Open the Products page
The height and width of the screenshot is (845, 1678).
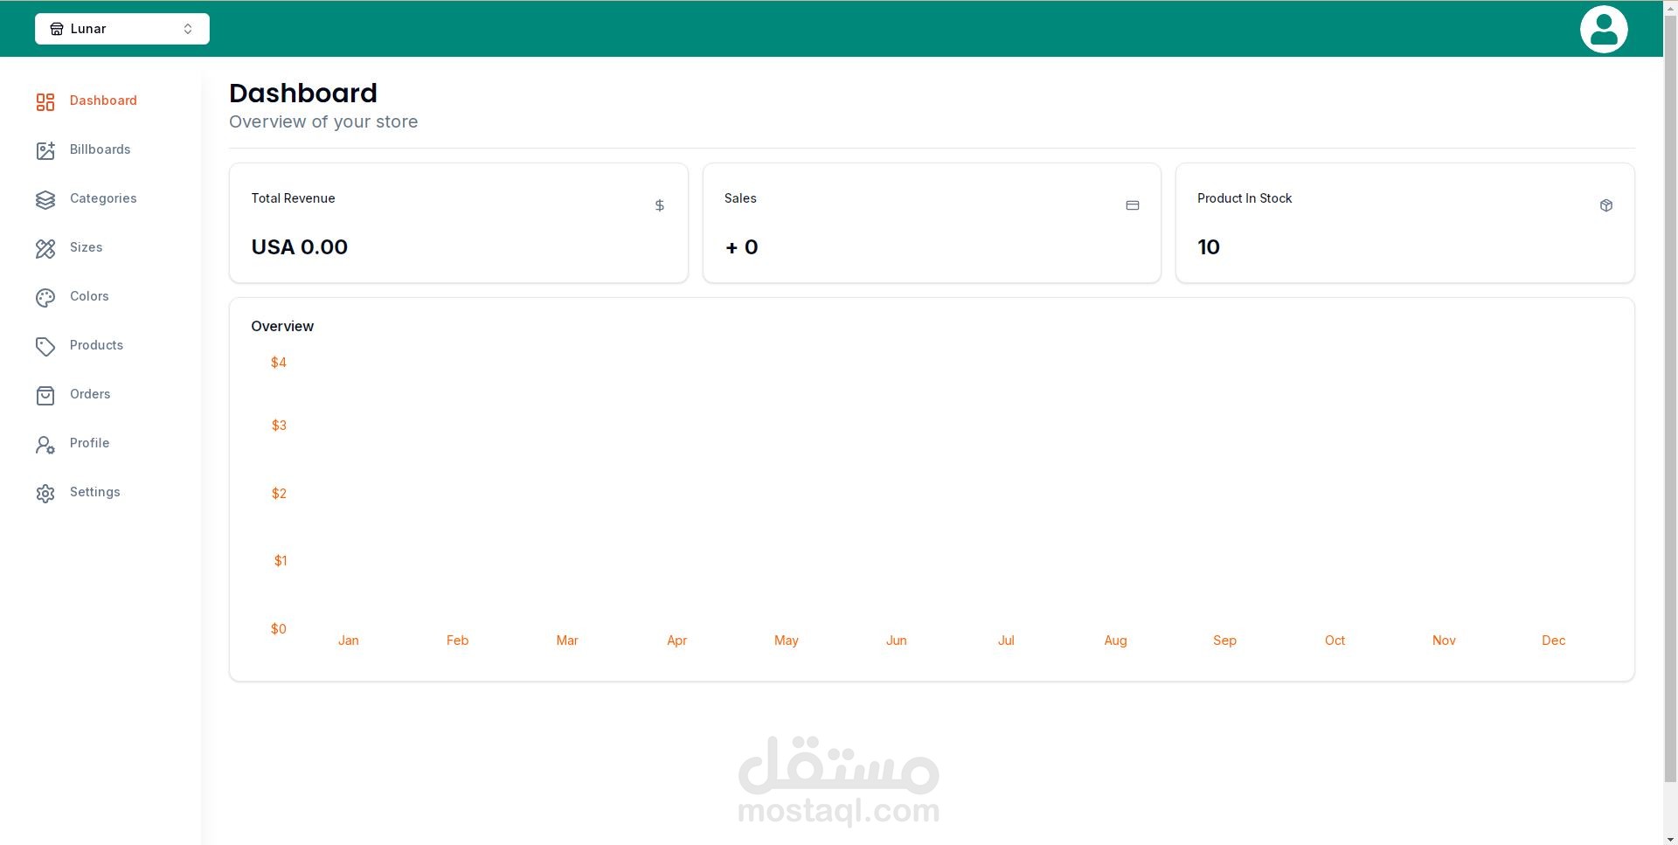[x=96, y=345]
